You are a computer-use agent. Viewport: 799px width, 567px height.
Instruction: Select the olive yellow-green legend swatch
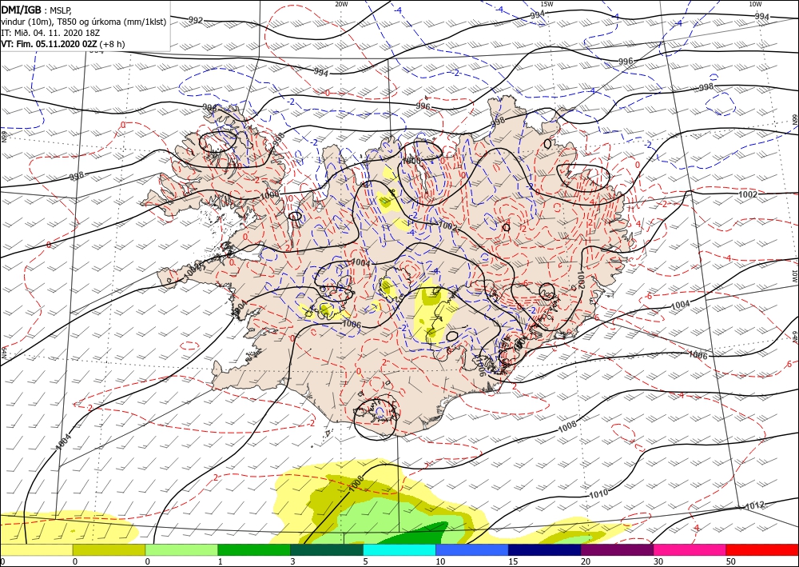click(109, 549)
